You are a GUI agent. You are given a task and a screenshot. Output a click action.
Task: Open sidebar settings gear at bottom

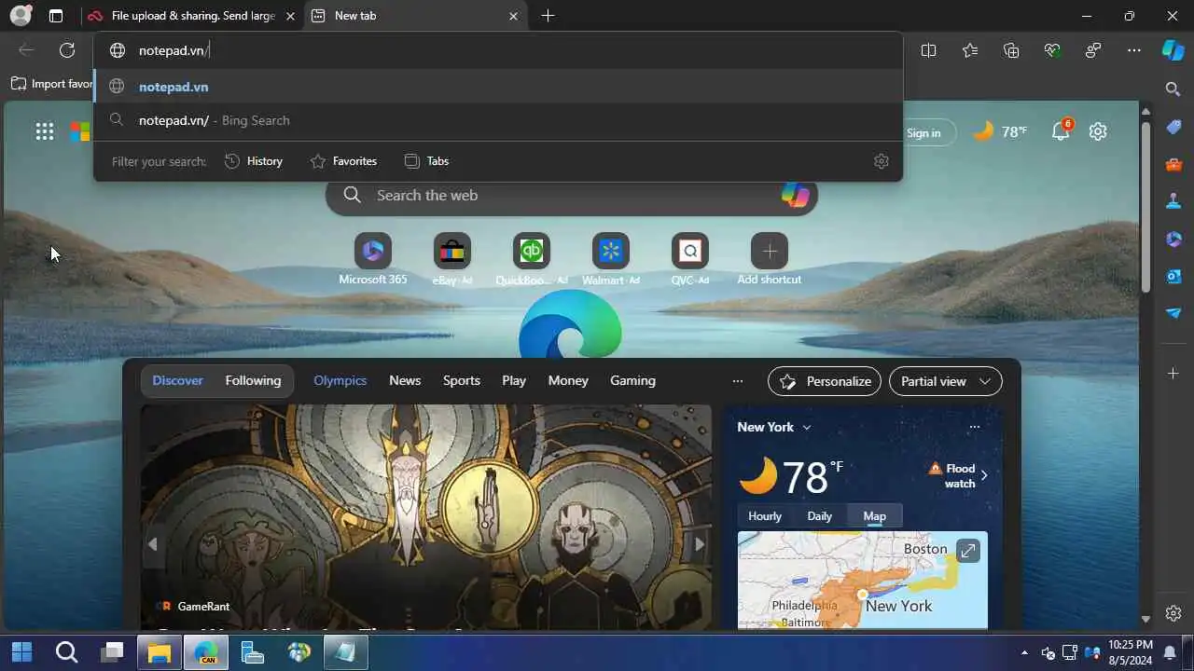tap(1173, 613)
